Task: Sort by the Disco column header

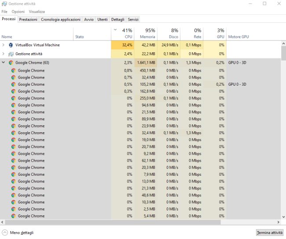Action: tap(169, 34)
